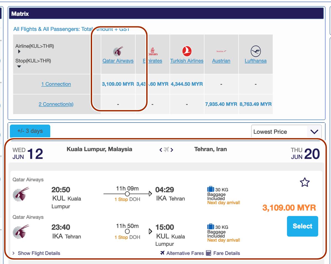Open the Lowest Price sort dropdown

[286, 132]
